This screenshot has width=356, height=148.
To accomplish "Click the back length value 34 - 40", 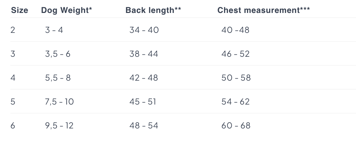I will coord(144,30).
